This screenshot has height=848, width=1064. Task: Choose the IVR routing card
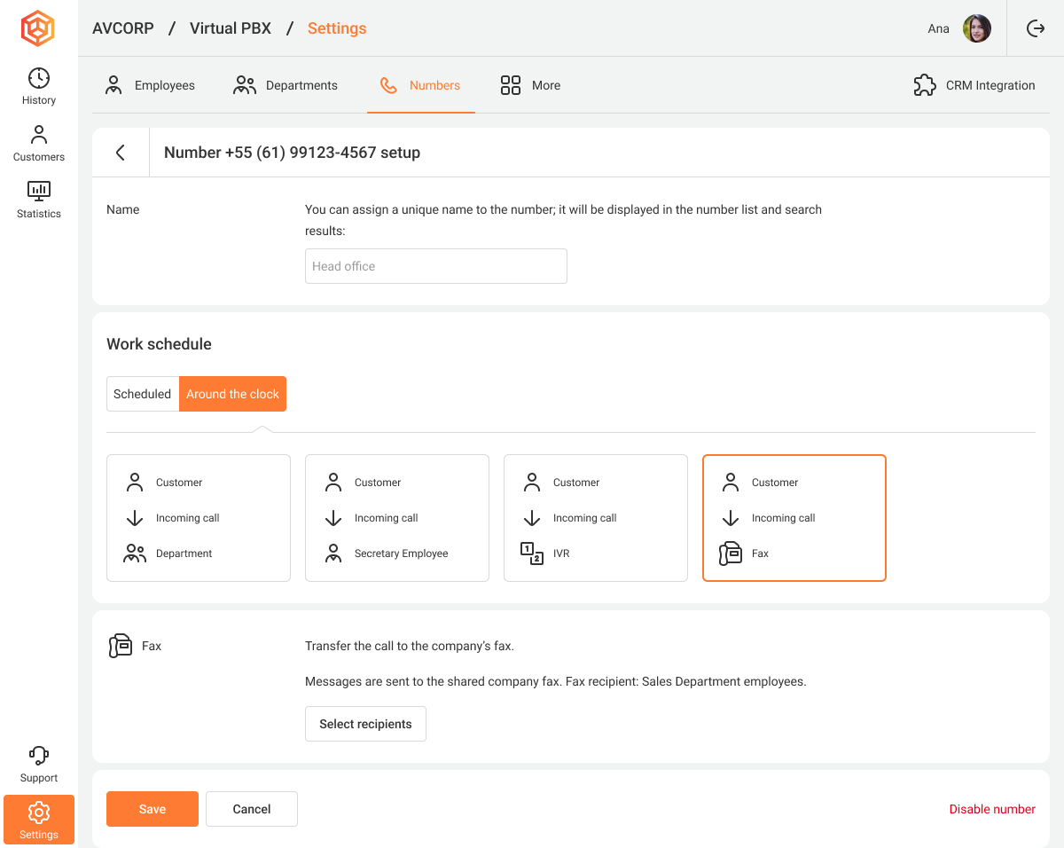pyautogui.click(x=596, y=518)
